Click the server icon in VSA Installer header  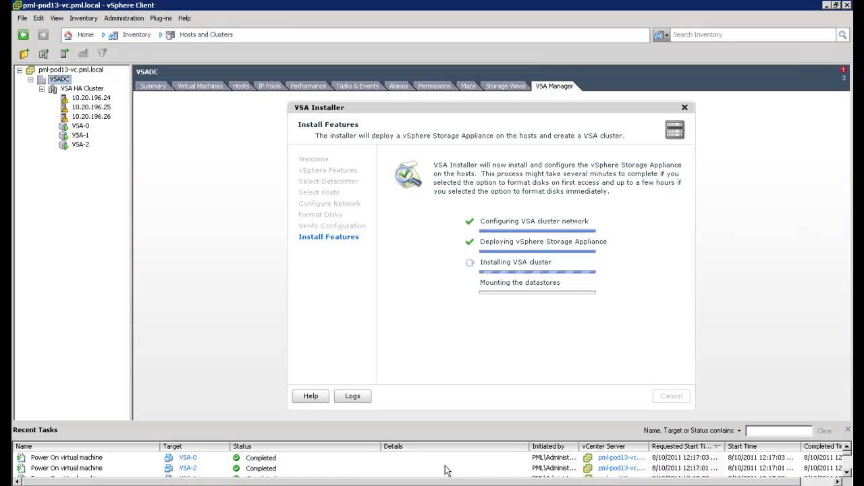point(675,130)
